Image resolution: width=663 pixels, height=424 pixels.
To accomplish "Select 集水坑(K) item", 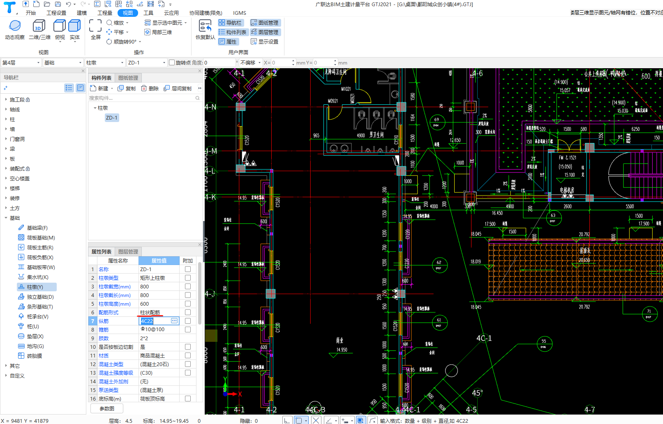I will pyautogui.click(x=33, y=277).
